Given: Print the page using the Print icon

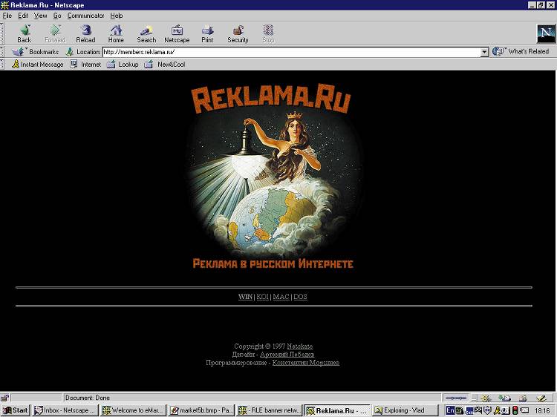Looking at the screenshot, I should click(x=207, y=33).
